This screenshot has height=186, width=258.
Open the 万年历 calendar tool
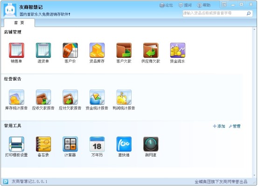tap(97, 144)
